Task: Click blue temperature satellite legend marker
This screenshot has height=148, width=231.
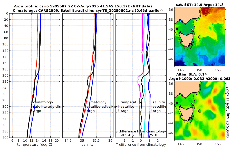Action: (x=119, y=106)
